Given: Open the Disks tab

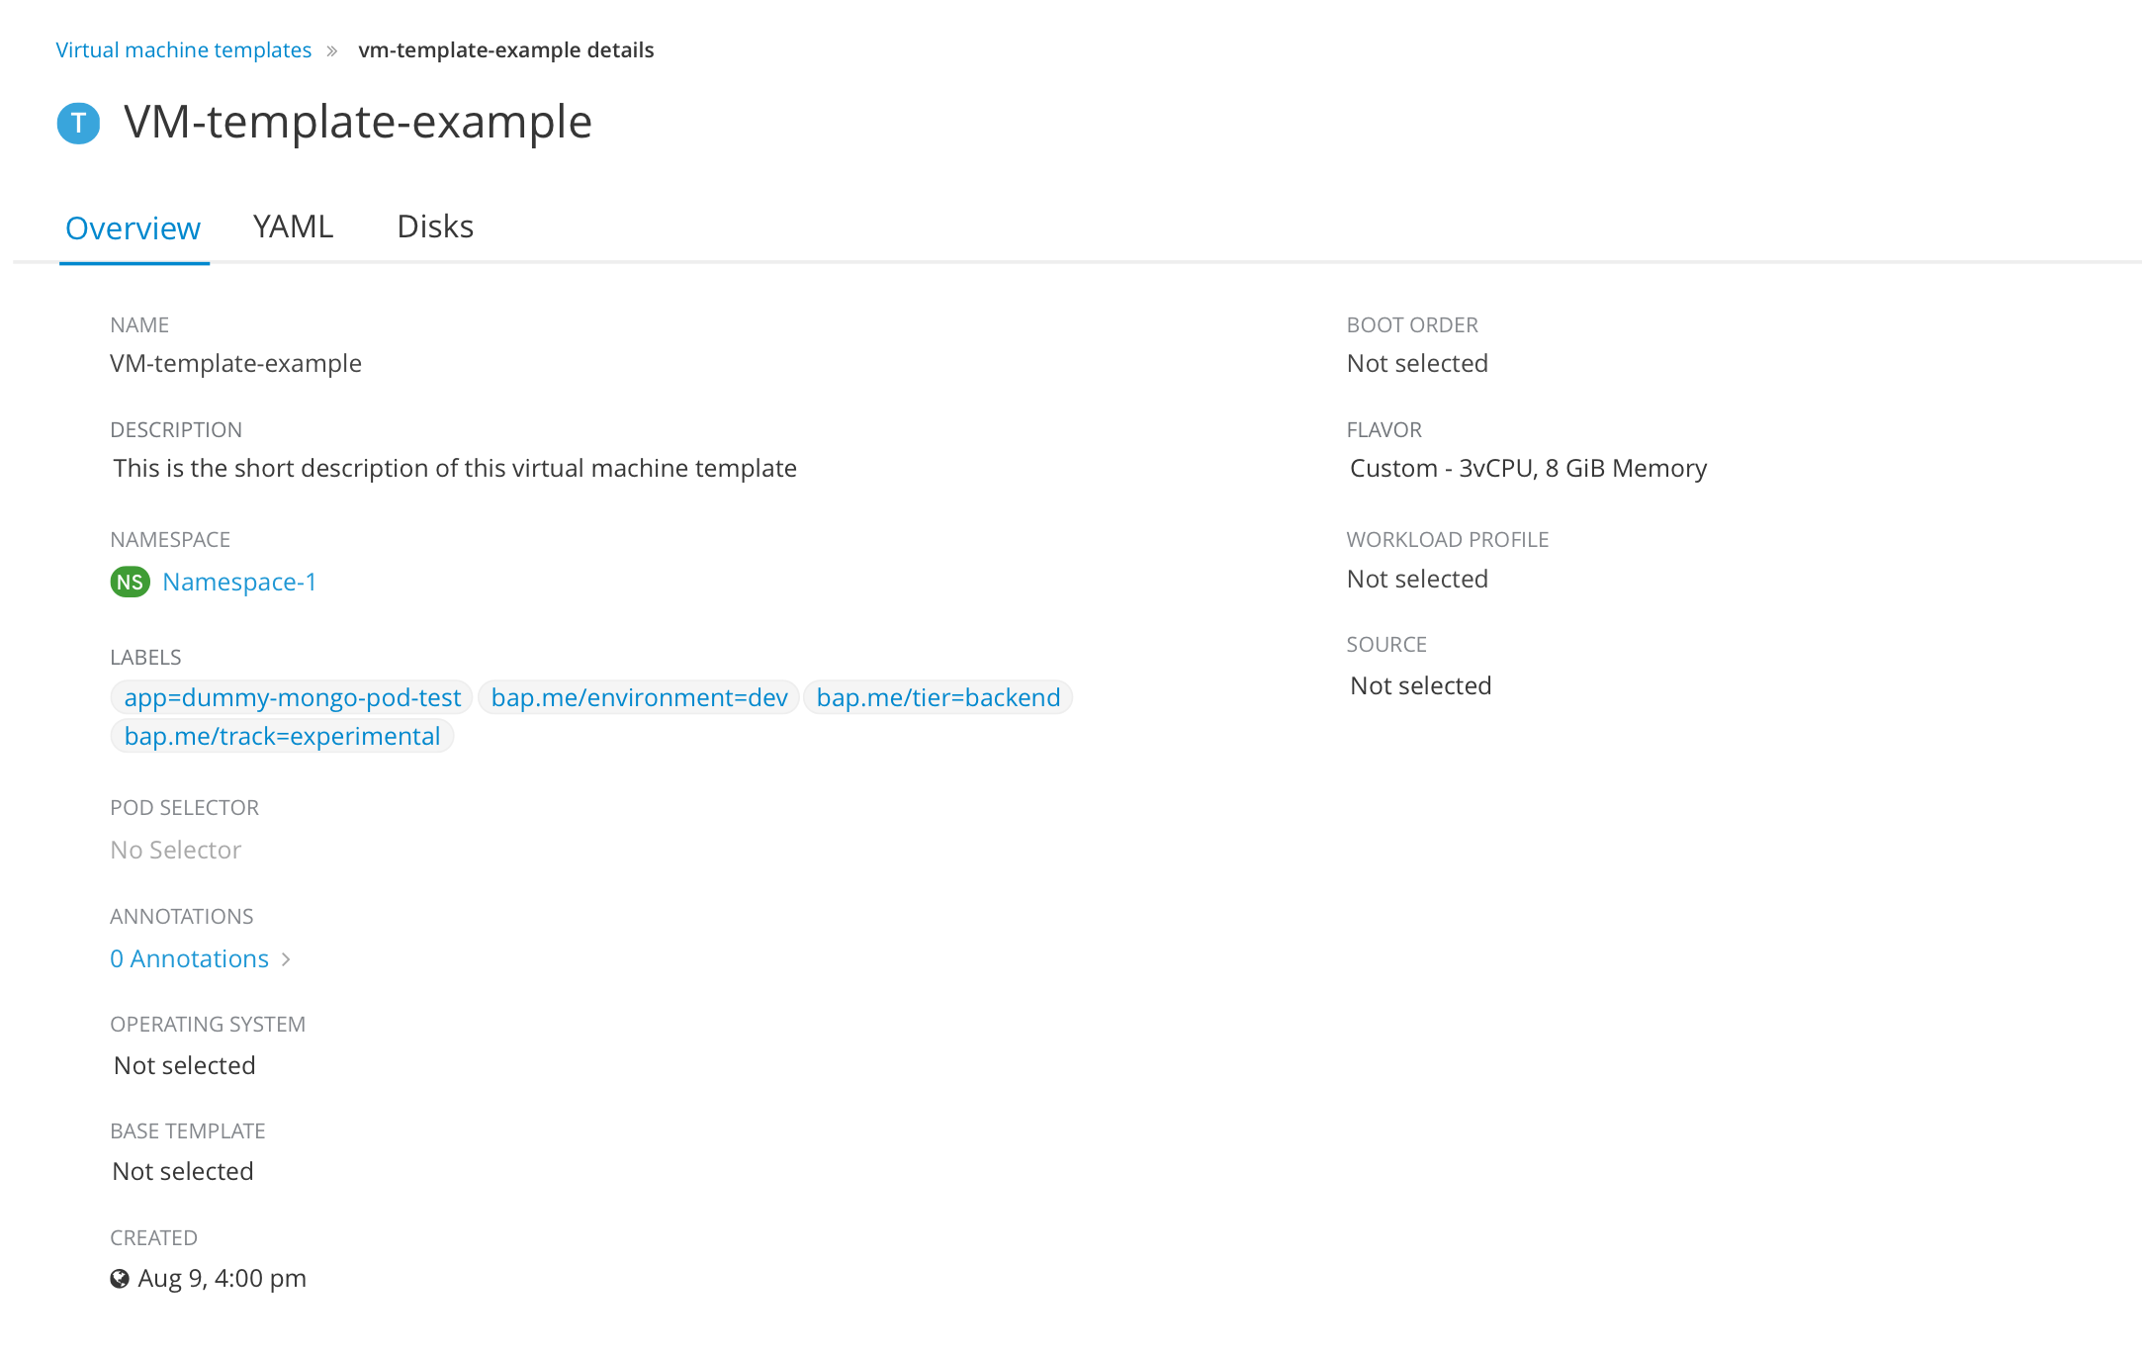Looking at the screenshot, I should (x=435, y=226).
